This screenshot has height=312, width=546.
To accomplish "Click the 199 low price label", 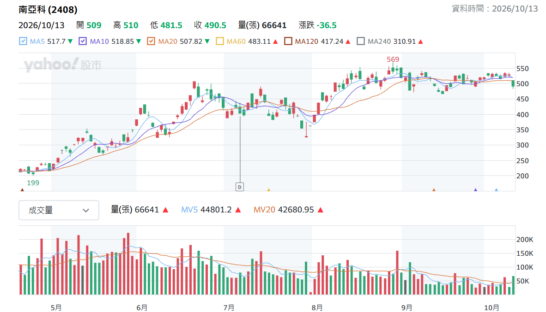I will [x=33, y=183].
